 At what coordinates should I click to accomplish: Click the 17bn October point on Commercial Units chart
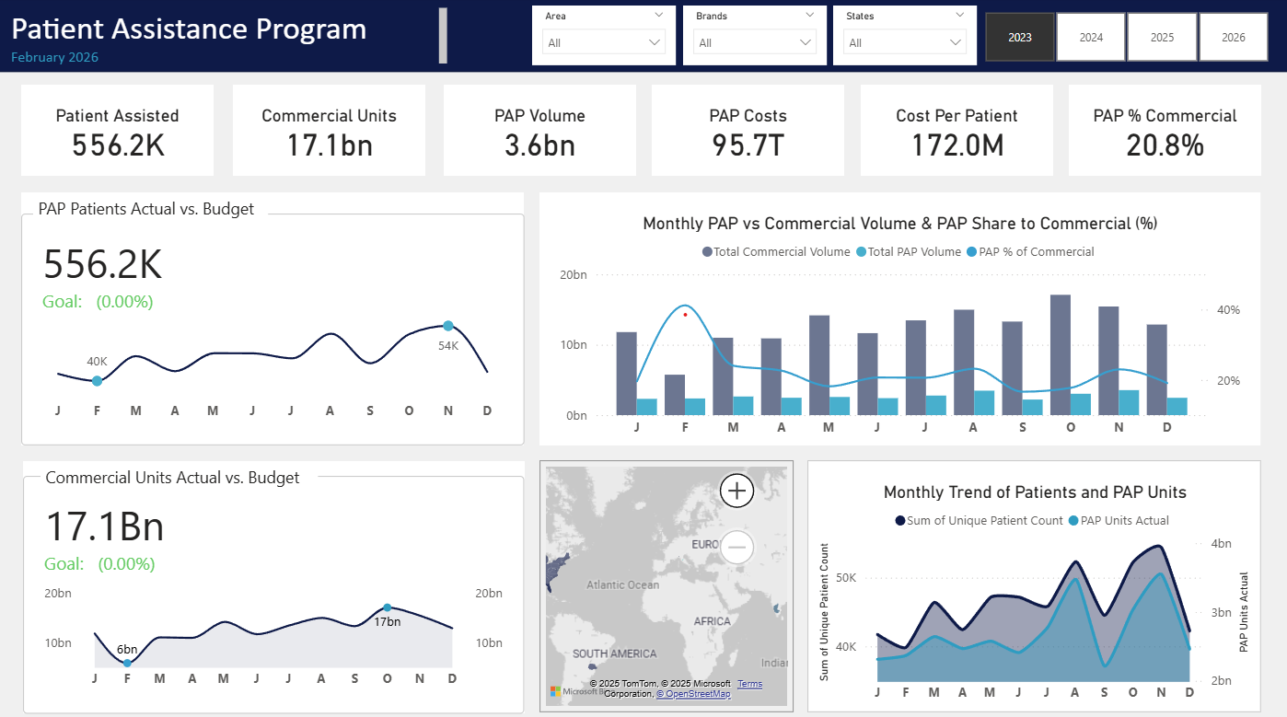click(x=388, y=607)
